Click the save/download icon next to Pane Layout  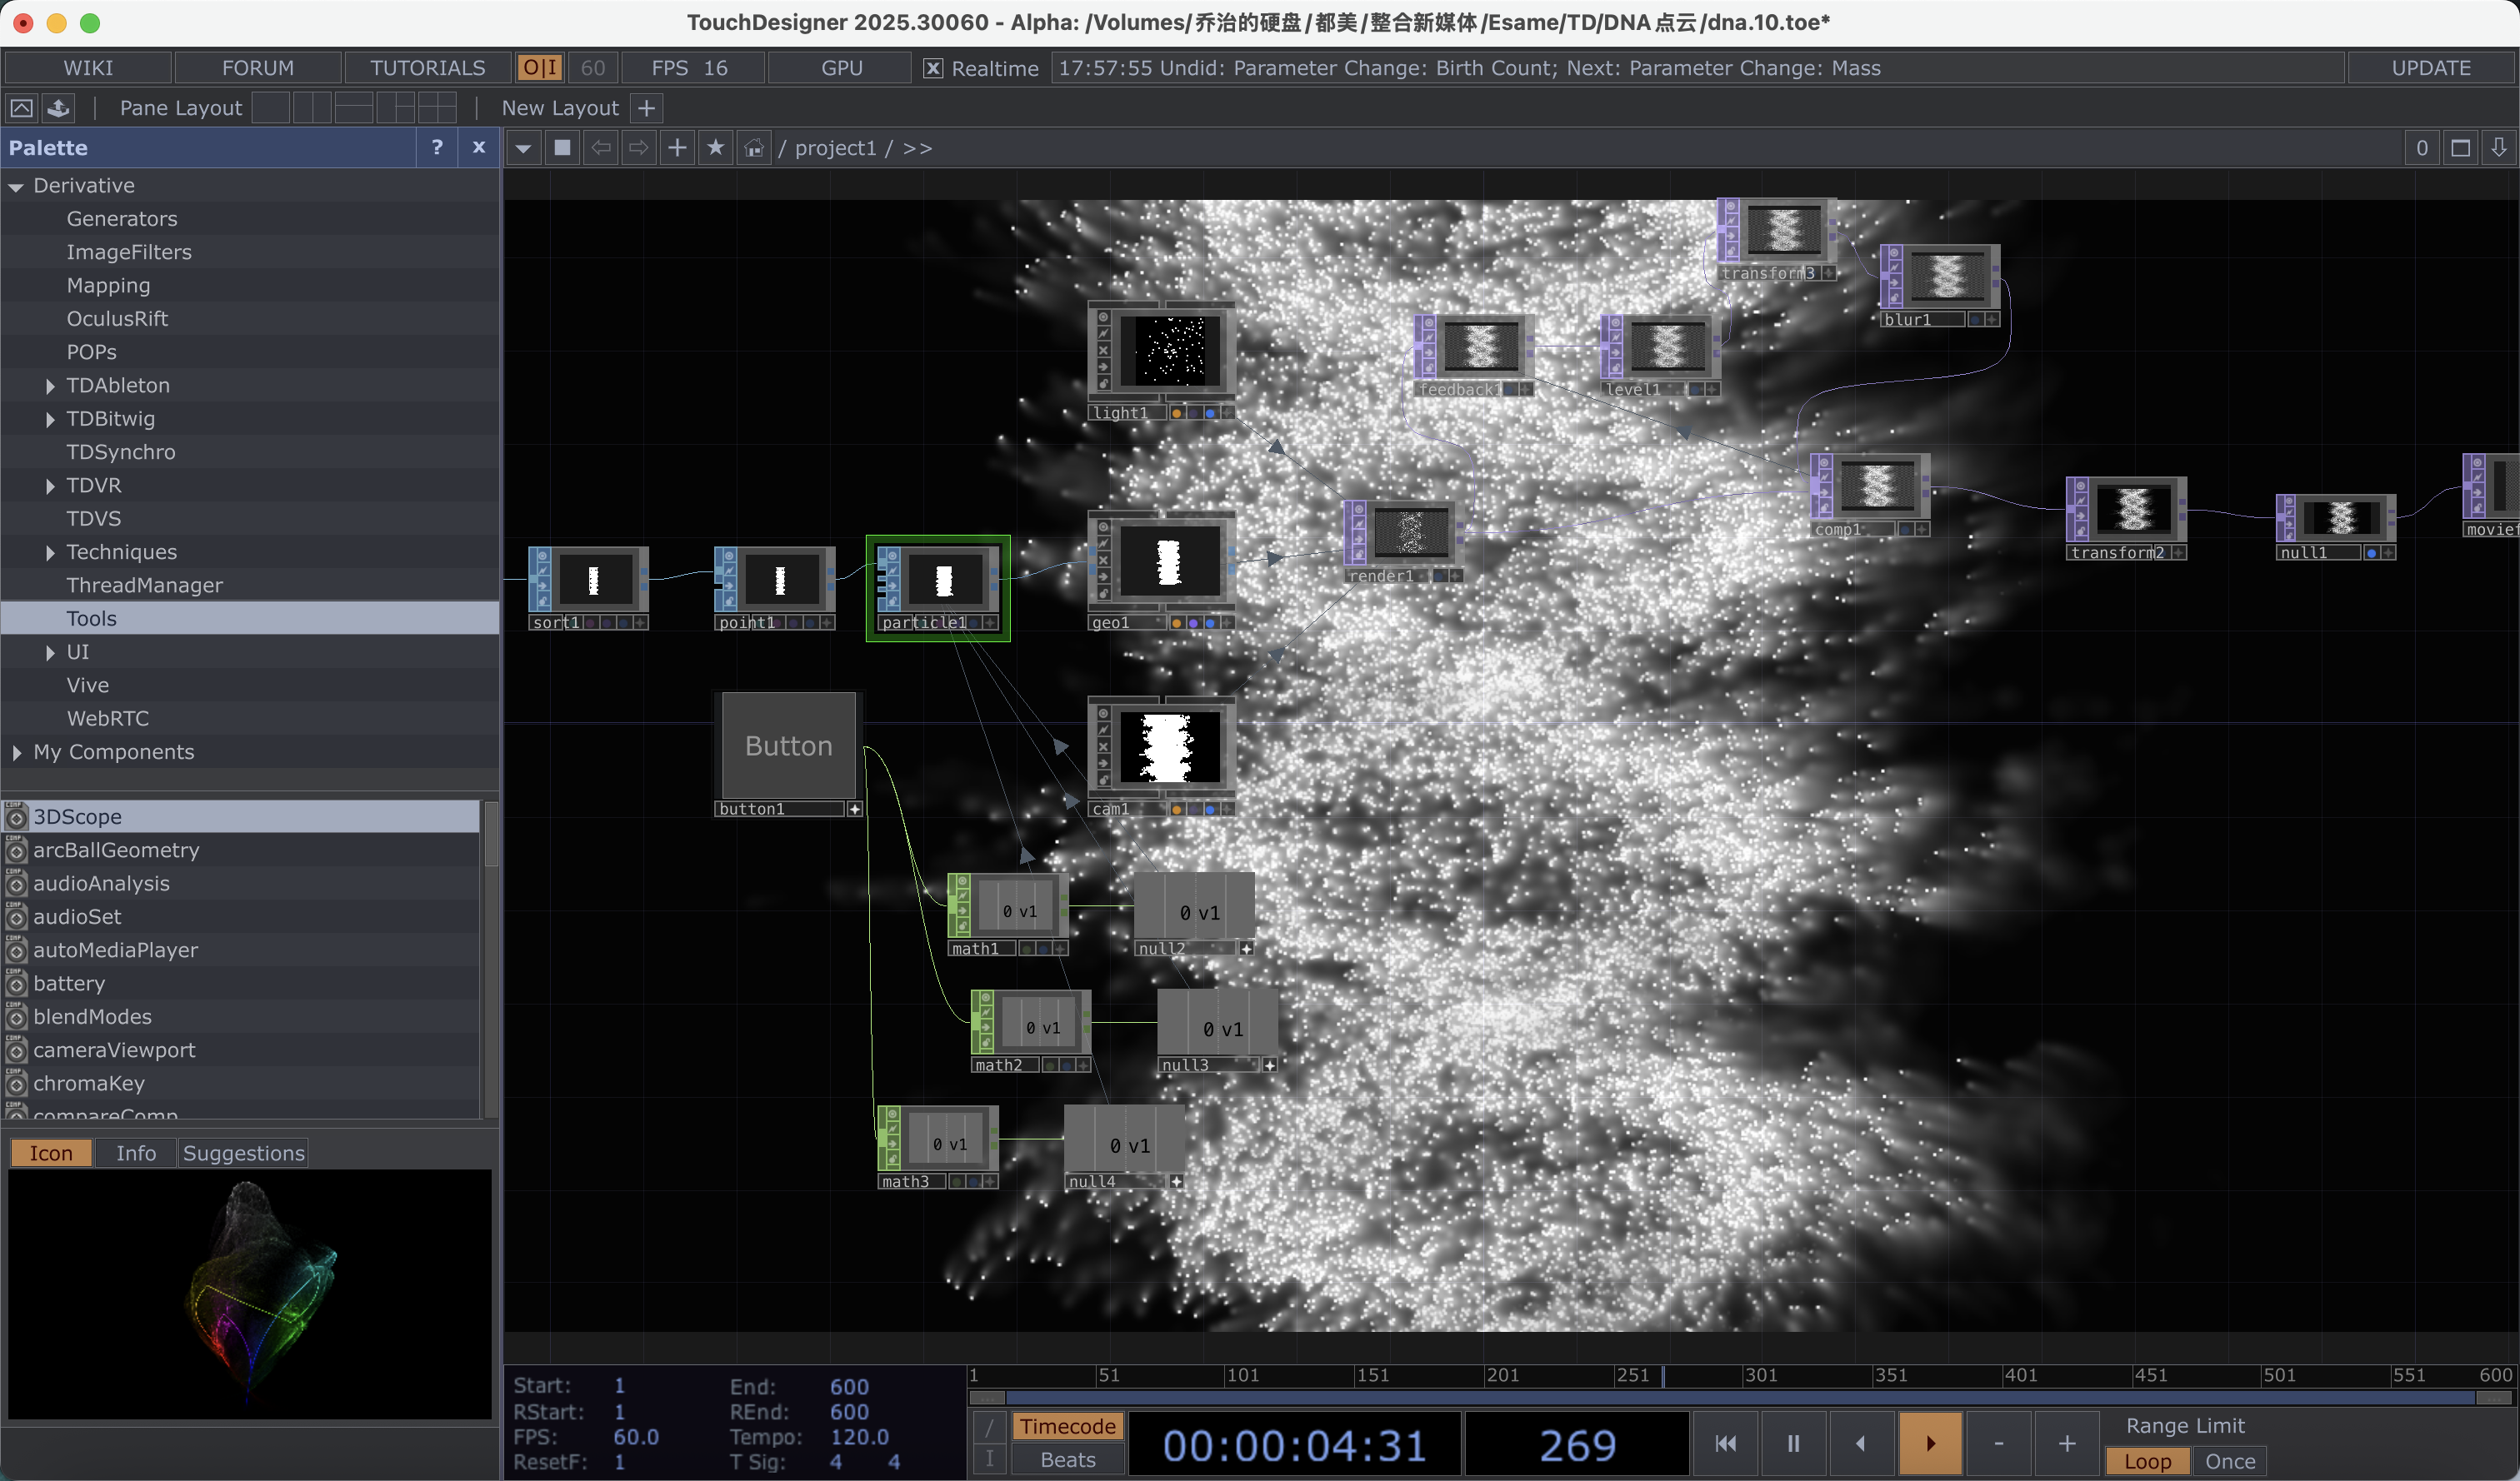pyautogui.click(x=59, y=107)
